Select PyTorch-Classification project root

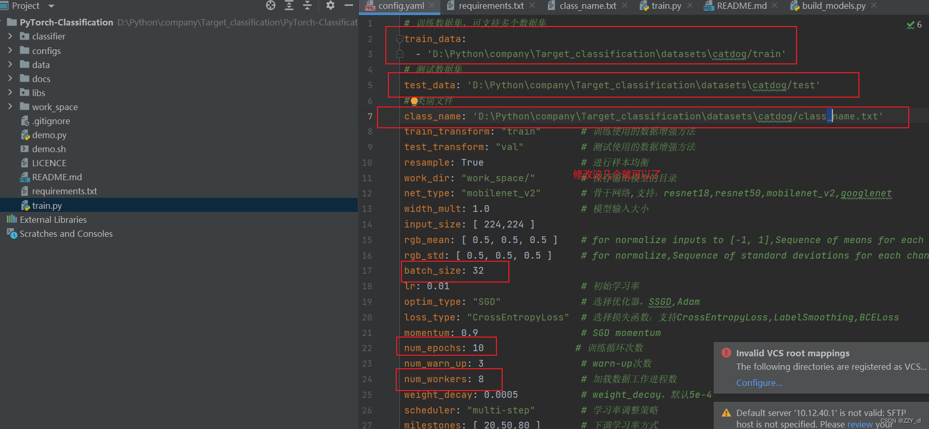pos(66,22)
